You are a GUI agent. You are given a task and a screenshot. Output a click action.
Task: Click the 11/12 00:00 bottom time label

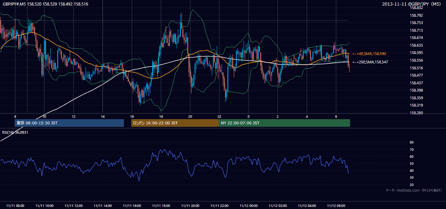pyautogui.click(x=248, y=206)
